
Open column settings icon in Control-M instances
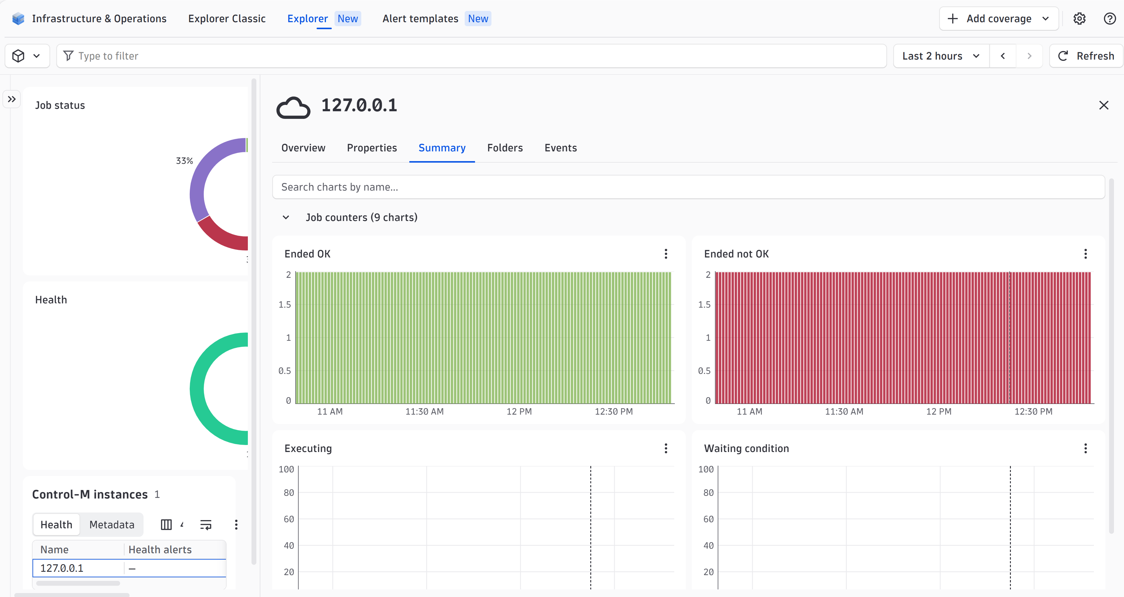[166, 525]
